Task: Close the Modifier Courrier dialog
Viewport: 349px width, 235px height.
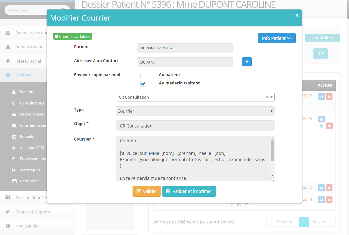Action: (297, 16)
